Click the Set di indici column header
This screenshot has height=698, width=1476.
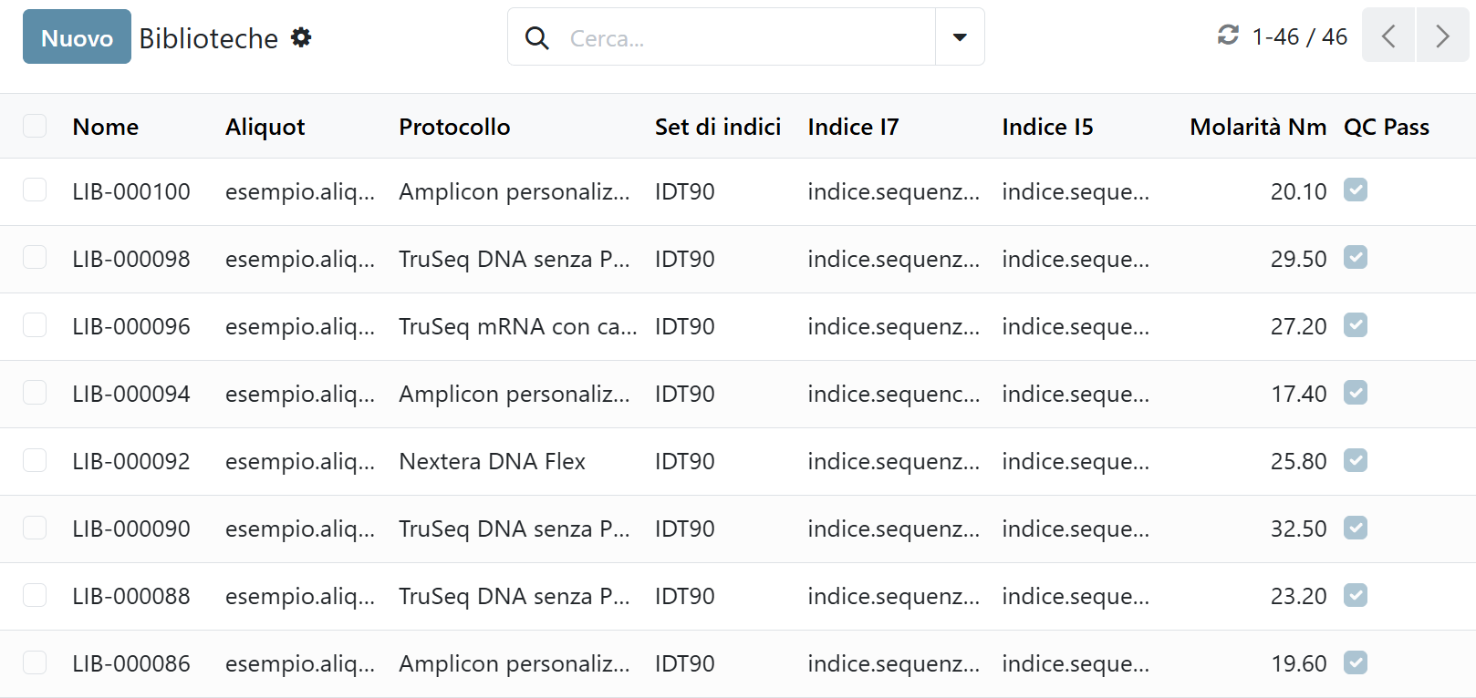coord(718,127)
